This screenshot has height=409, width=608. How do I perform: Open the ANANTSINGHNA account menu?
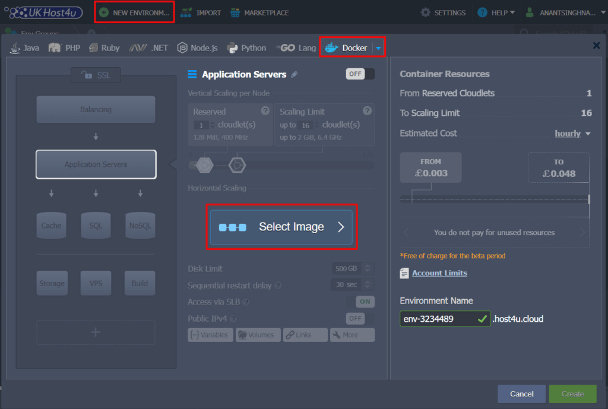click(x=565, y=13)
